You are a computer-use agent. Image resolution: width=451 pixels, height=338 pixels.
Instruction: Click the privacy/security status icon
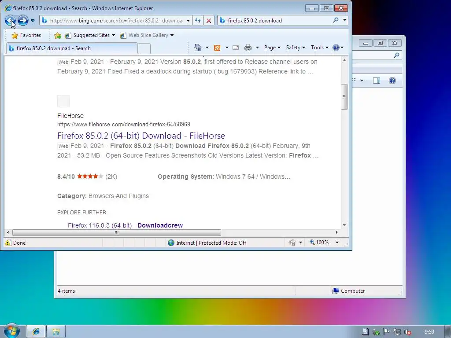pos(292,242)
